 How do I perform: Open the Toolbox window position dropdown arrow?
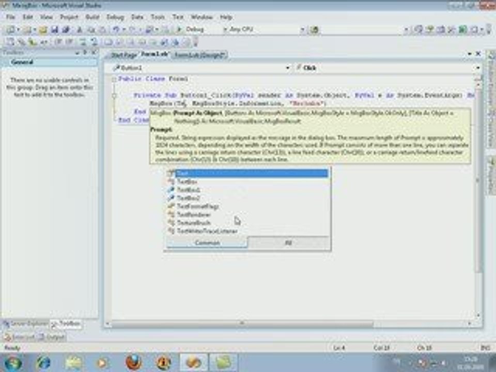point(78,53)
